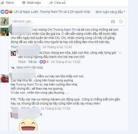Focus the Viết bình luận input field
138x134 pixels.
point(68,22)
